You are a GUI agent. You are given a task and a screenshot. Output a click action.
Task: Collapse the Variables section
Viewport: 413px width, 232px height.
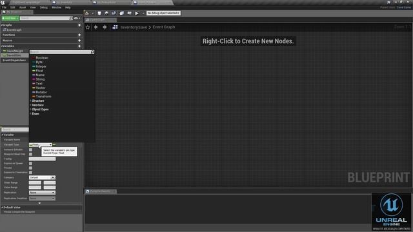(1, 46)
